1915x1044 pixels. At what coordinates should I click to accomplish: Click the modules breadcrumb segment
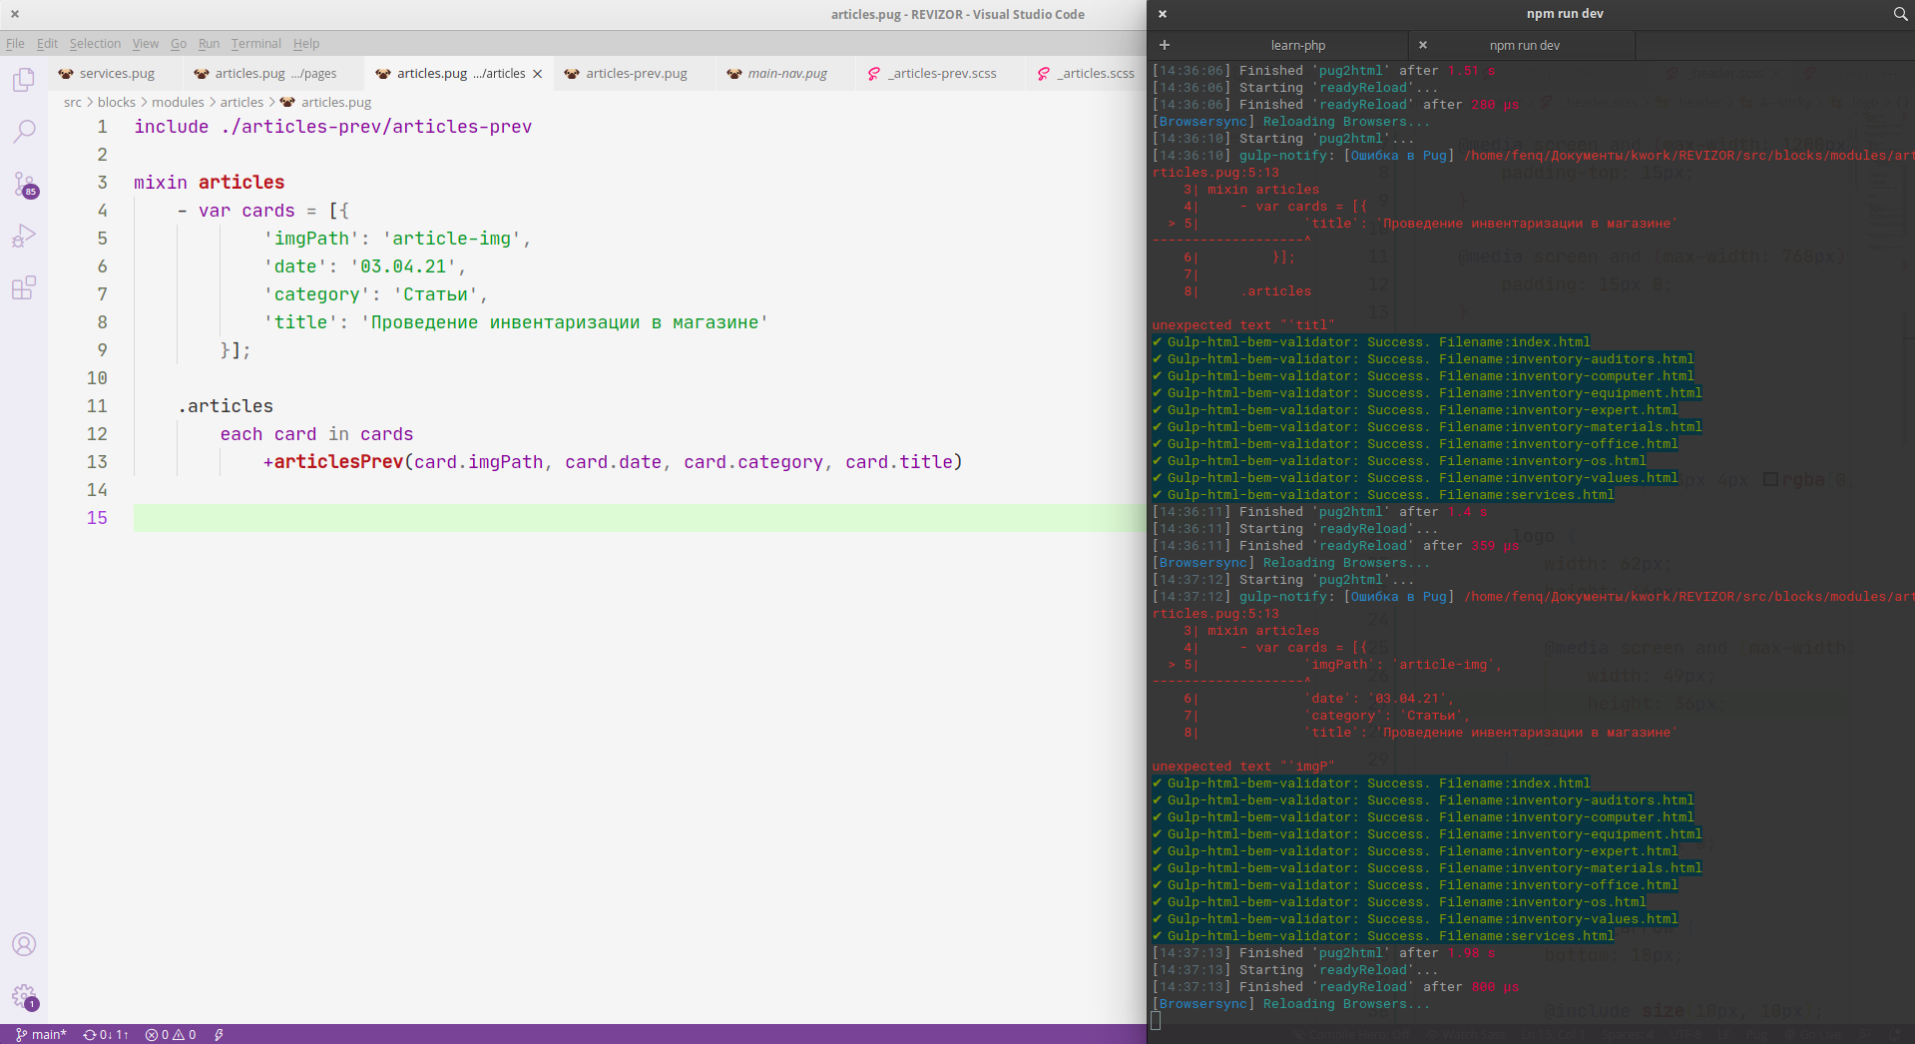(178, 103)
